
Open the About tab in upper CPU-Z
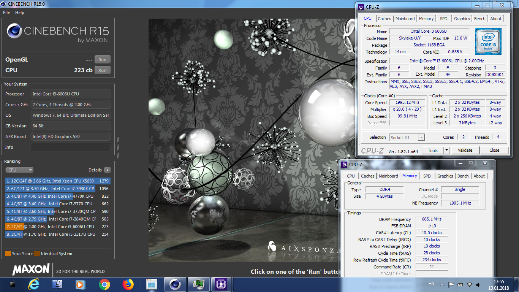pos(496,19)
